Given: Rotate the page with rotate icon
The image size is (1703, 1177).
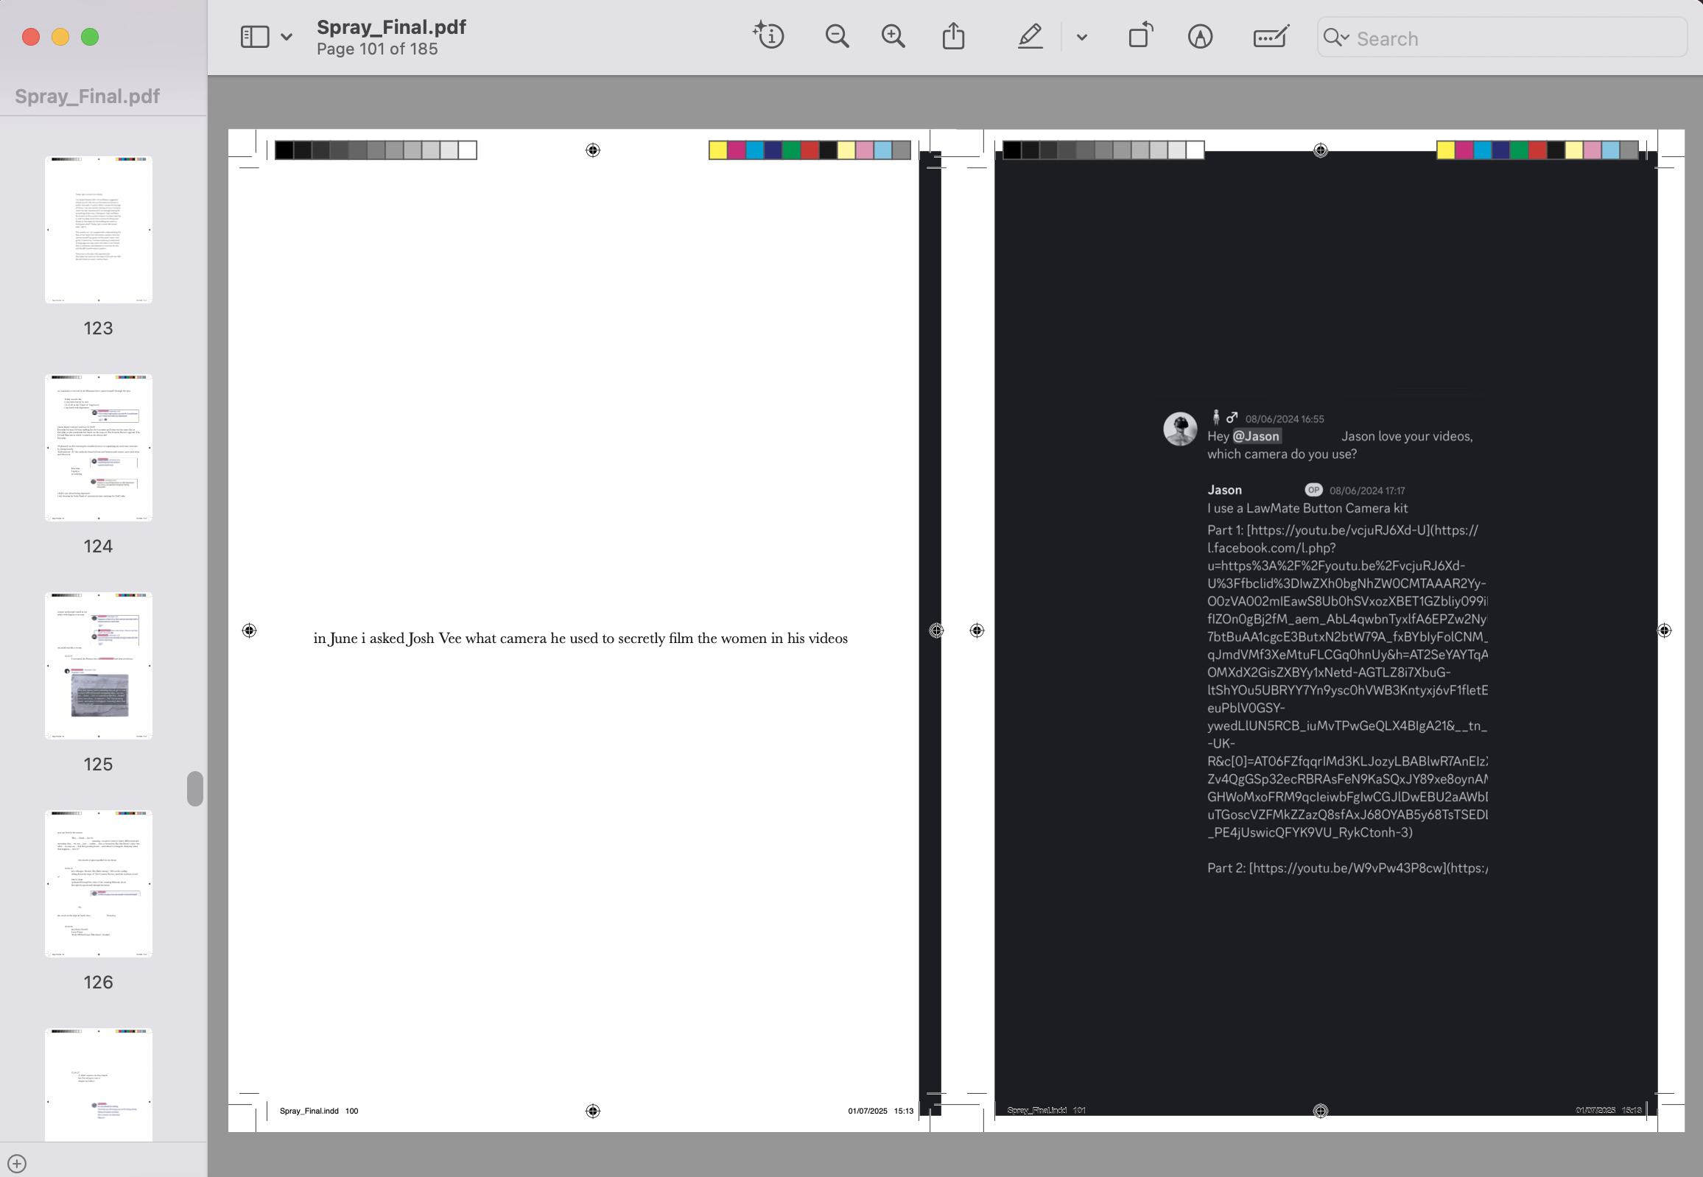Looking at the screenshot, I should [1140, 36].
